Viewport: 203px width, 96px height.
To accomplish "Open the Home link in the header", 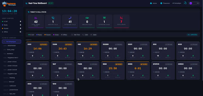I will (153, 3).
